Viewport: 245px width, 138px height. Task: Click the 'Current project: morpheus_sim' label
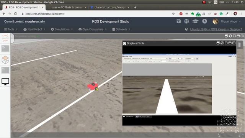pyautogui.click(x=24, y=21)
